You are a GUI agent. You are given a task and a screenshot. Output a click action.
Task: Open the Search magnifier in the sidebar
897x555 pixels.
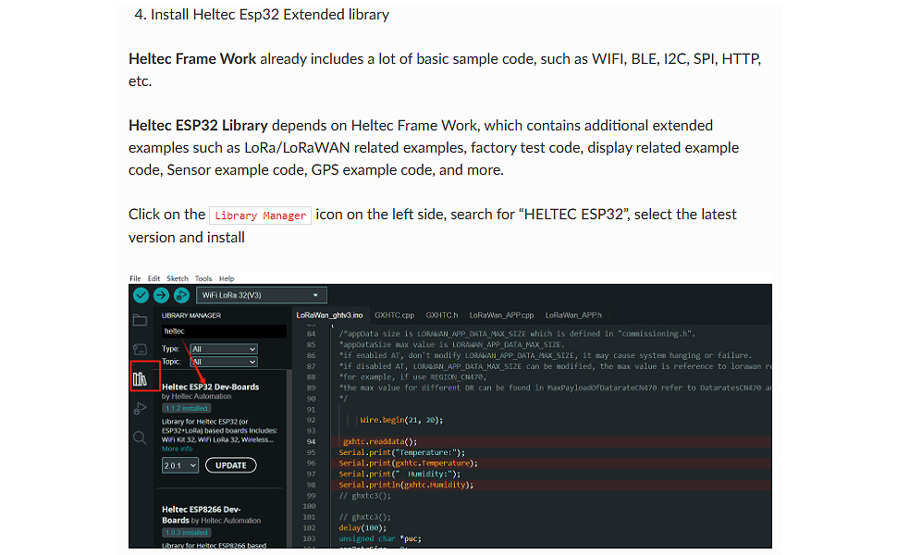[x=140, y=438]
